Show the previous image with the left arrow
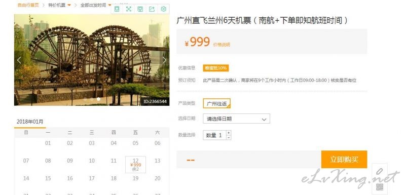Image resolution: width=405 pixels, height=195 pixels. point(19,60)
